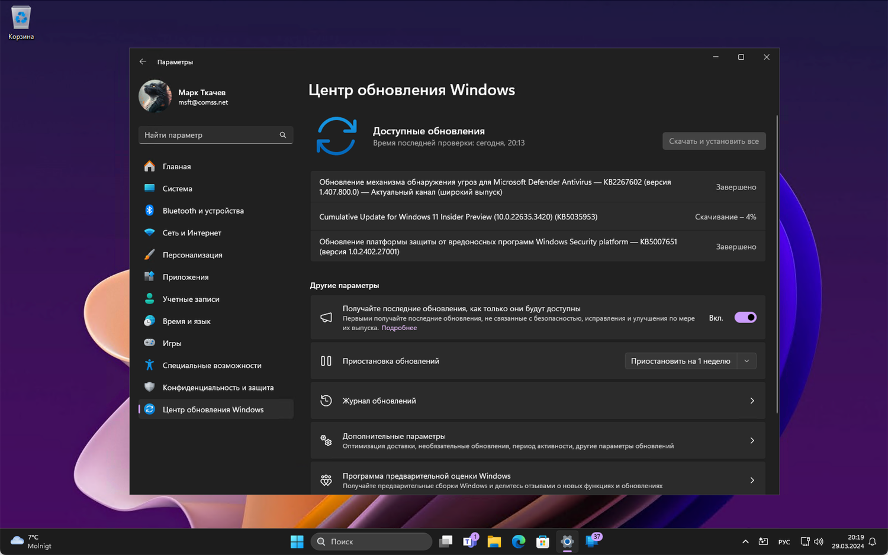
Task: Click the Конфиденциальность и защита shield icon
Action: [x=150, y=387]
